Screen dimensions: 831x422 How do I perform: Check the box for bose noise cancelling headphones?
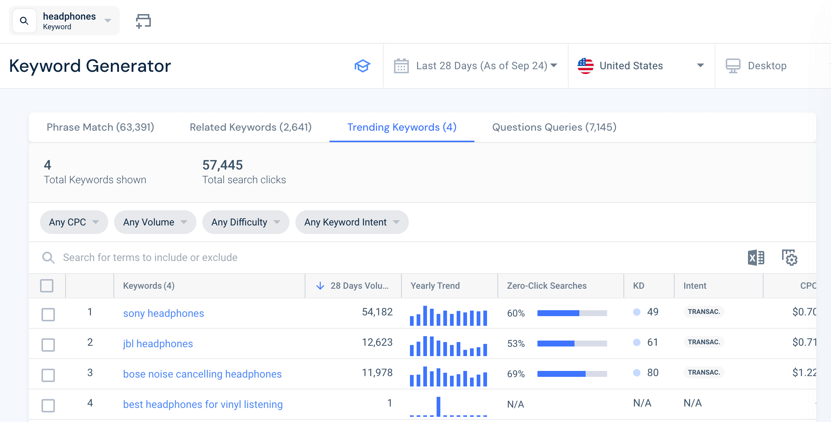click(48, 375)
